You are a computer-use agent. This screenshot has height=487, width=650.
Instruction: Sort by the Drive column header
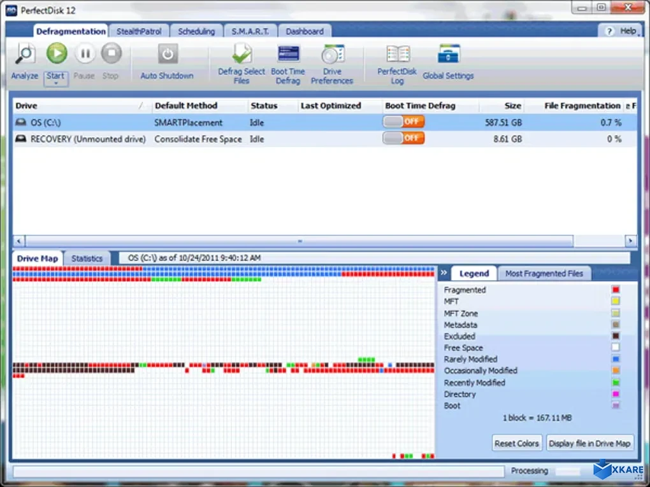click(82, 106)
